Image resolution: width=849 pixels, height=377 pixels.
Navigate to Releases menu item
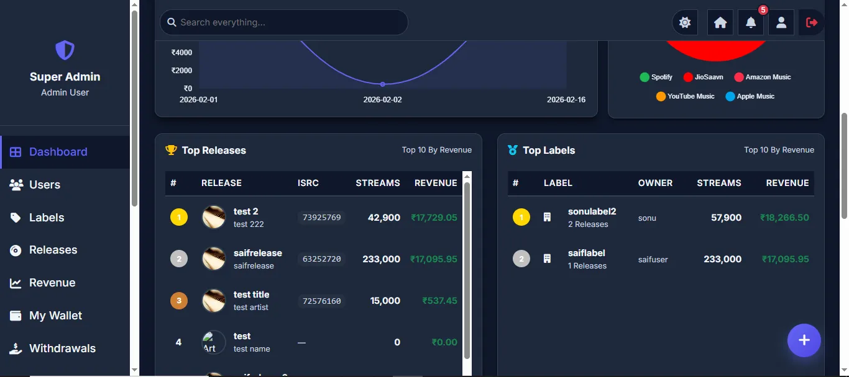[65, 251]
